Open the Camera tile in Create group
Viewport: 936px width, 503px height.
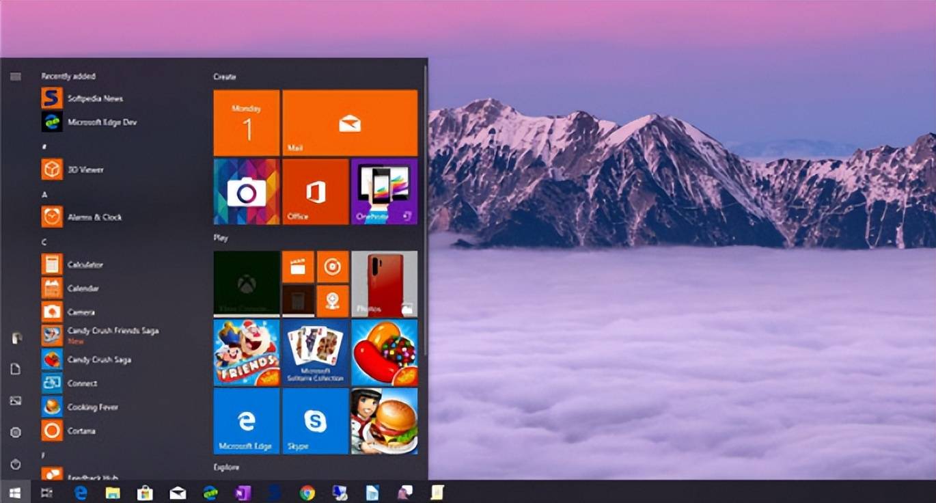tap(247, 192)
